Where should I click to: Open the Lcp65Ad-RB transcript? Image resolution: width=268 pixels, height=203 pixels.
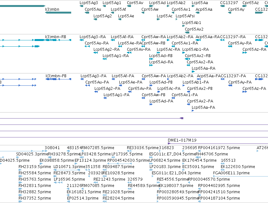[161, 56]
